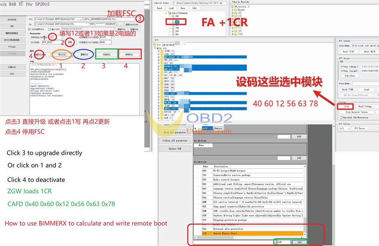Expand the RAM [37] node
This screenshot has height=246, width=379.
[x=159, y=118]
